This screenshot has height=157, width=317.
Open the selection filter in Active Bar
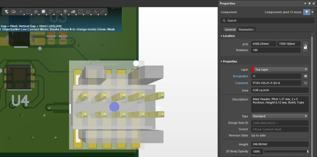(x=6, y=12)
